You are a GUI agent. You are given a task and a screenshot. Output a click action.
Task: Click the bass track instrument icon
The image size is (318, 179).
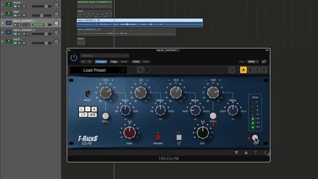[x=8, y=14]
